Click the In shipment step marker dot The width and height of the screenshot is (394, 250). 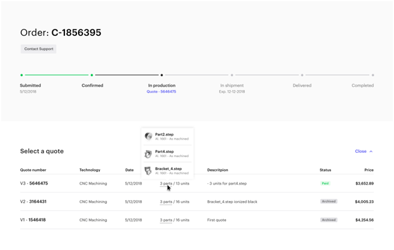pyautogui.click(x=232, y=76)
